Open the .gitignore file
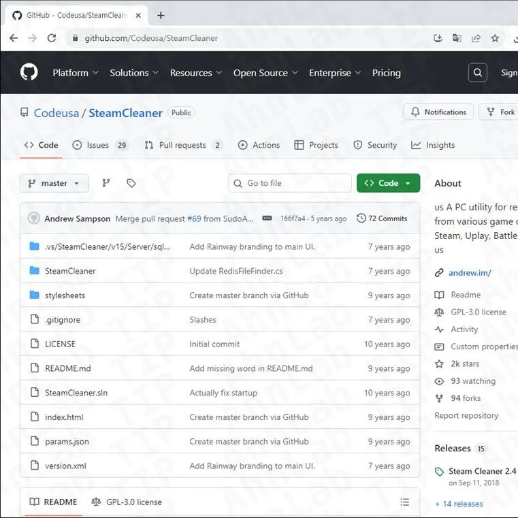The width and height of the screenshot is (518, 518). 63,319
